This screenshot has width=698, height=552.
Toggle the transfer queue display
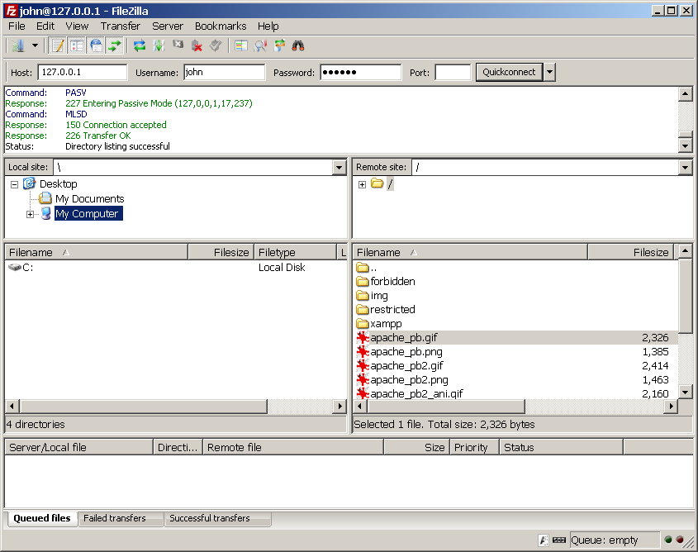pyautogui.click(x=115, y=46)
